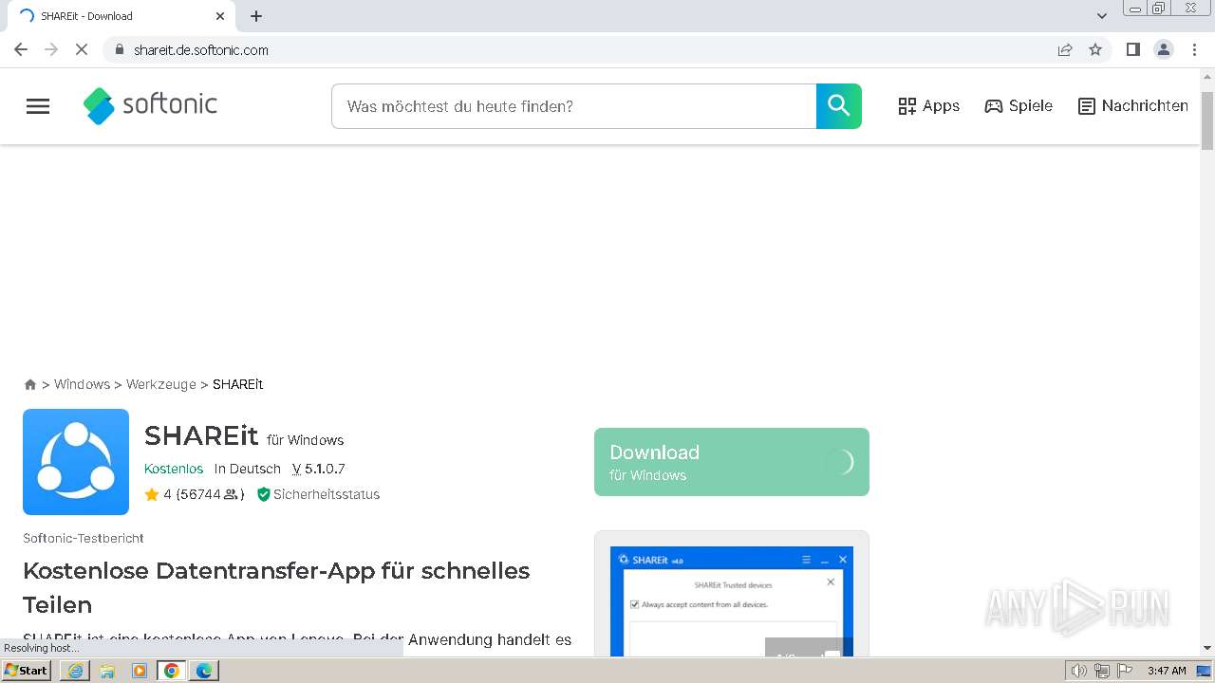Open the media player taskbar icon
1215x683 pixels.
click(x=140, y=671)
